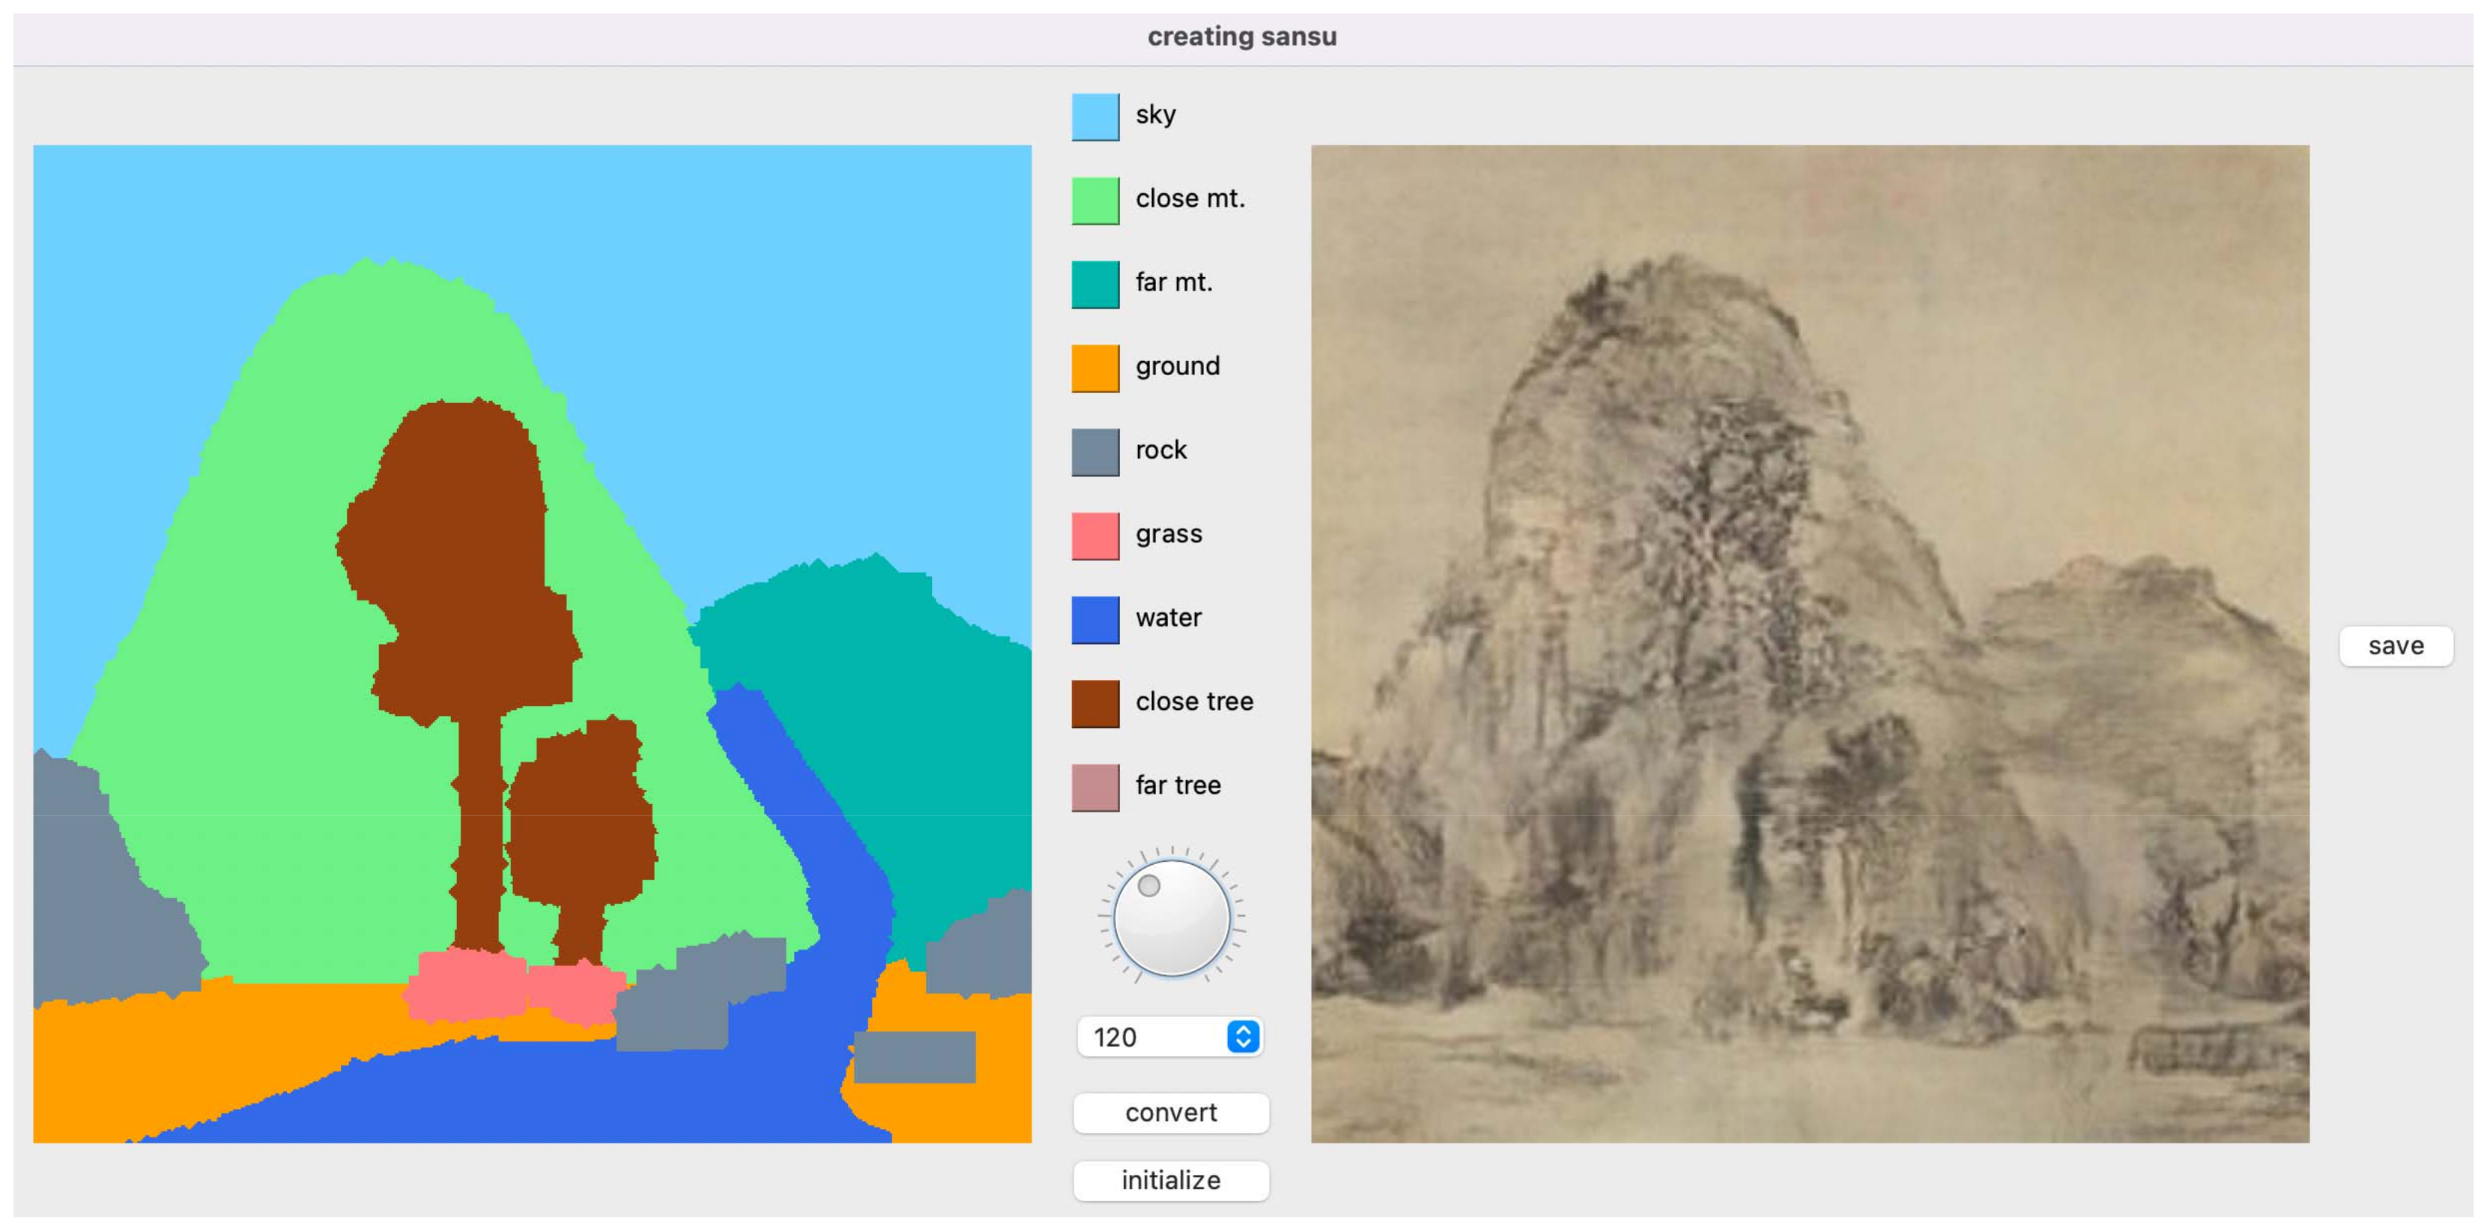Click the generated ink painting output
Viewport: 2487px width, 1231px height.
coord(1809,645)
